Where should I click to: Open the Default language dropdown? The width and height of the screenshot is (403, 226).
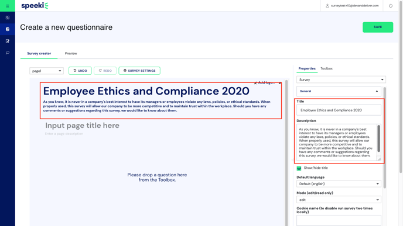click(x=339, y=184)
